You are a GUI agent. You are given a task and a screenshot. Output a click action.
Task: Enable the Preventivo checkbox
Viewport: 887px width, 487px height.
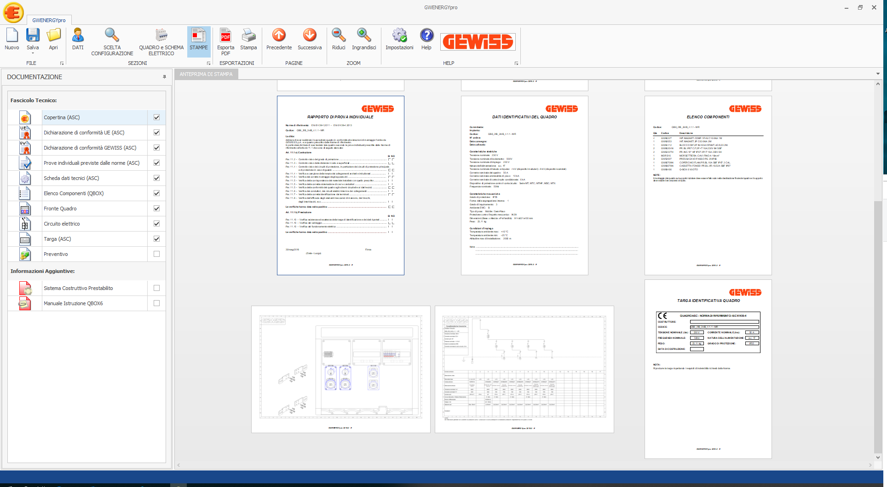(x=156, y=254)
